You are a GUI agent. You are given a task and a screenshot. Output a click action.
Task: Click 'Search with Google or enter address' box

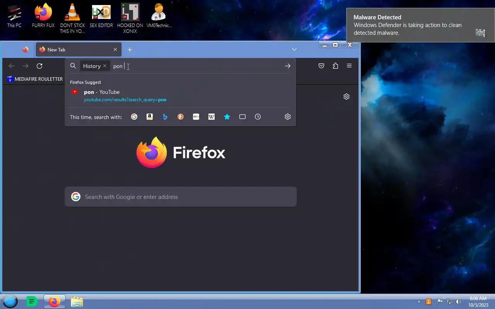(x=181, y=197)
